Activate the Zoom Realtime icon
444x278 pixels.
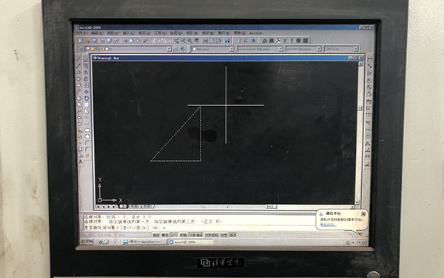(x=183, y=41)
